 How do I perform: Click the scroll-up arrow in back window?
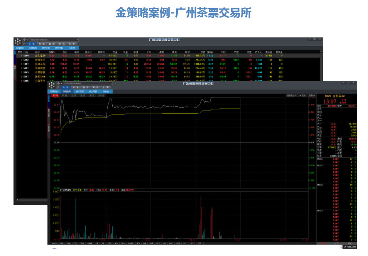pyautogui.click(x=321, y=52)
